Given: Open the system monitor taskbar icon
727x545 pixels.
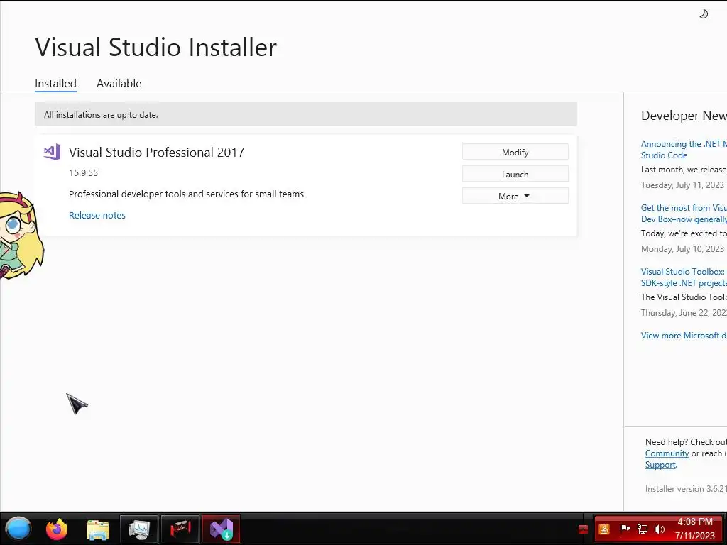Looking at the screenshot, I should (139, 529).
